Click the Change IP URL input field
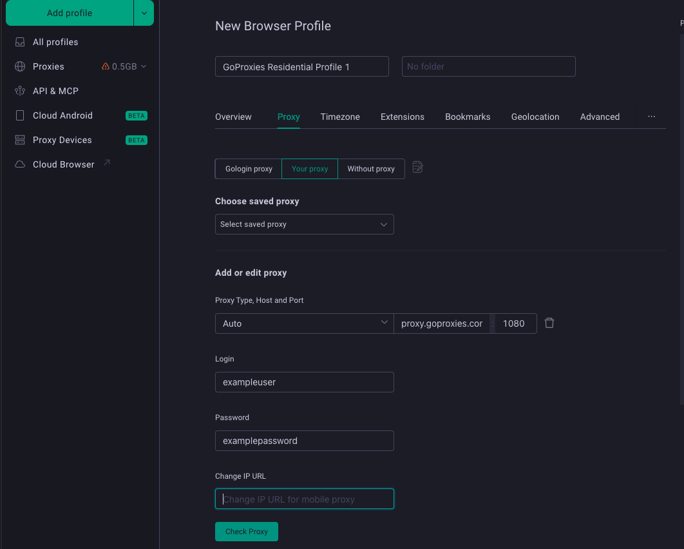This screenshot has height=549, width=684. 304,499
